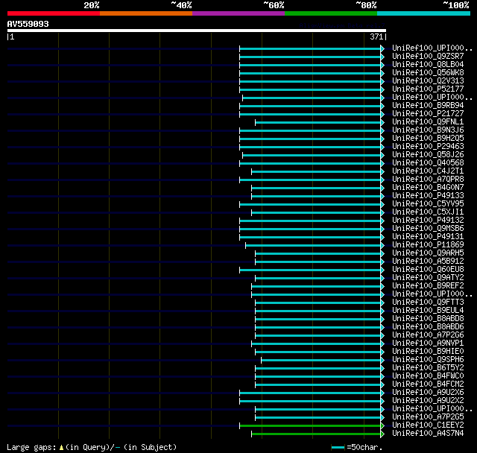Select the UniRef100_Q9ARH5 entry
This screenshot has height=453, width=477.
(x=428, y=253)
